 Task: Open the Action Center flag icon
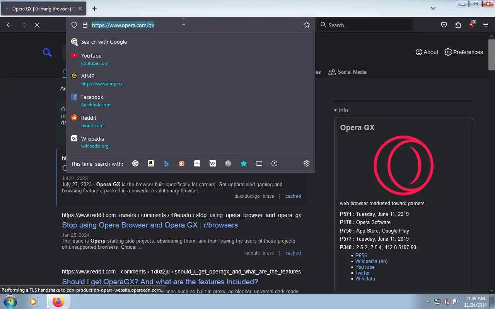click(x=456, y=302)
